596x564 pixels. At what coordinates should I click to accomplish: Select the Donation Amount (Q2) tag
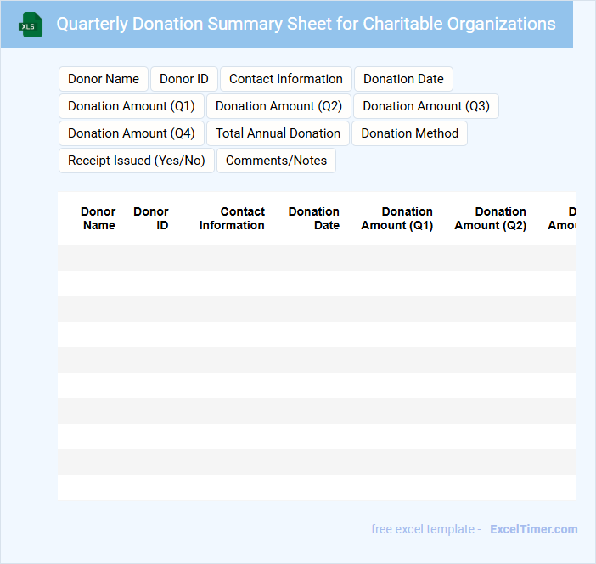coord(278,106)
